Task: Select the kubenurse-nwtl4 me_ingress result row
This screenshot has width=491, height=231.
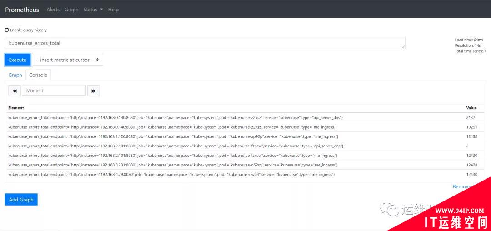Action: click(x=244, y=174)
